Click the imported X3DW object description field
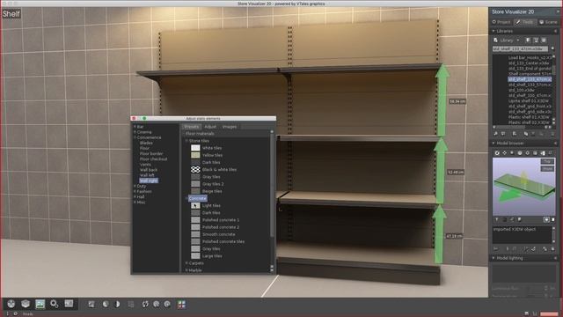 pos(522,234)
